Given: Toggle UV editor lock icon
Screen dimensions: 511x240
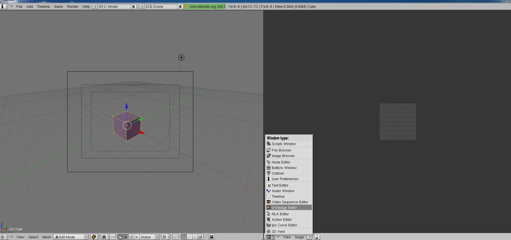Looking at the screenshot, I should click(x=317, y=237).
